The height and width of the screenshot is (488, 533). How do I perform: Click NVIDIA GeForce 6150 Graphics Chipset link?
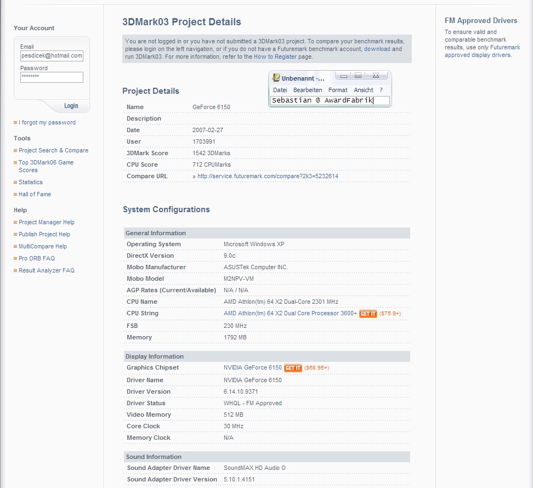coord(253,368)
